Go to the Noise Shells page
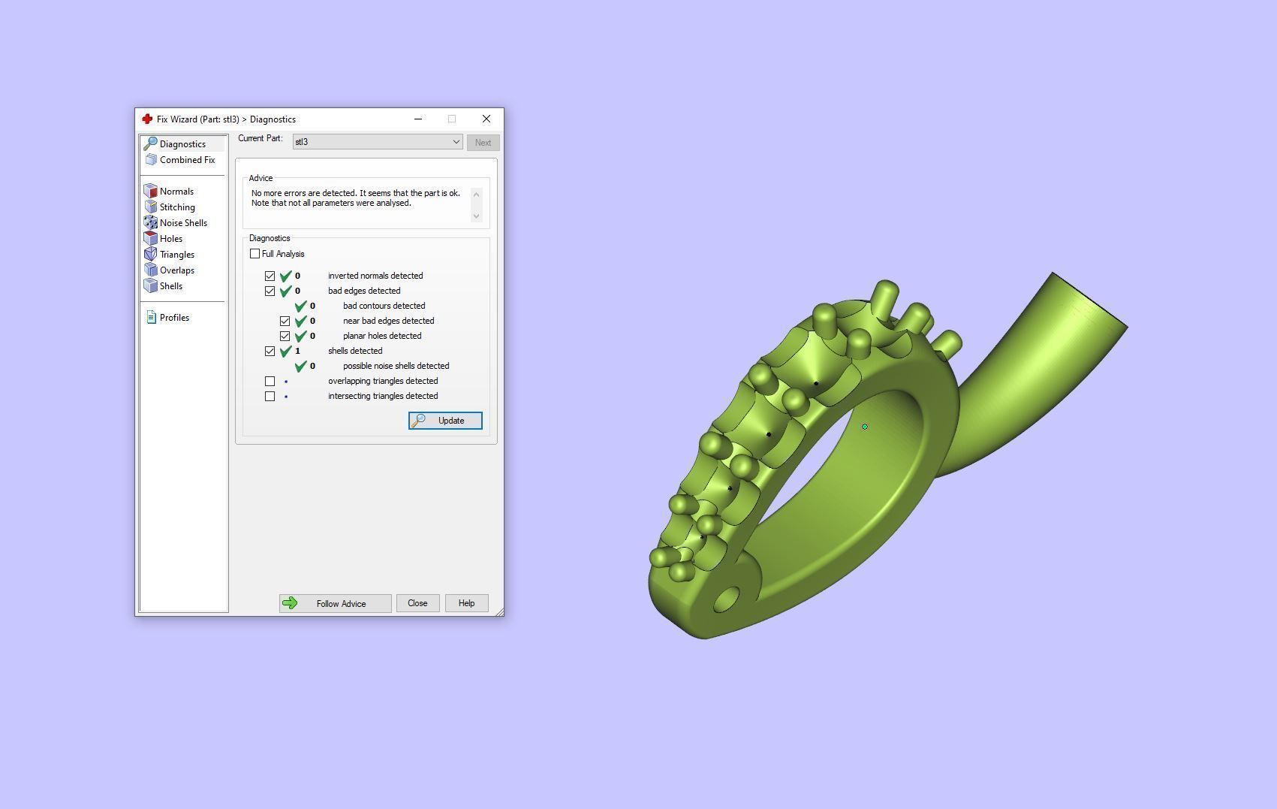Viewport: 1277px width, 809px height. (183, 222)
